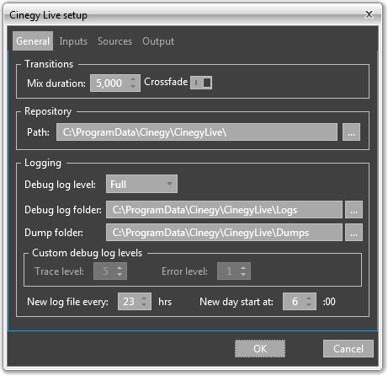This screenshot has width=388, height=376.
Task: Open the Inputs tab
Action: pos(73,41)
